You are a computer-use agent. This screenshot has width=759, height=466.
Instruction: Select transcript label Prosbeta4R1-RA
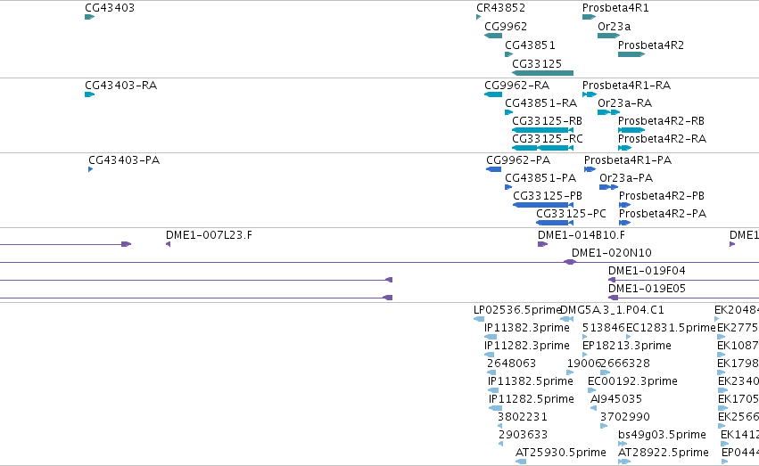(x=626, y=86)
